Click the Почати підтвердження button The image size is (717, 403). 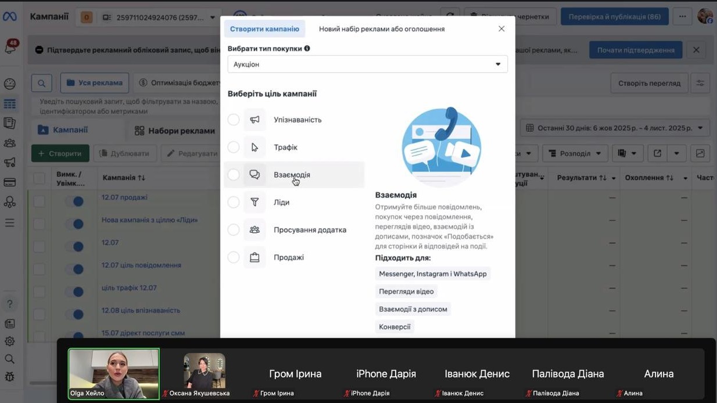click(636, 50)
